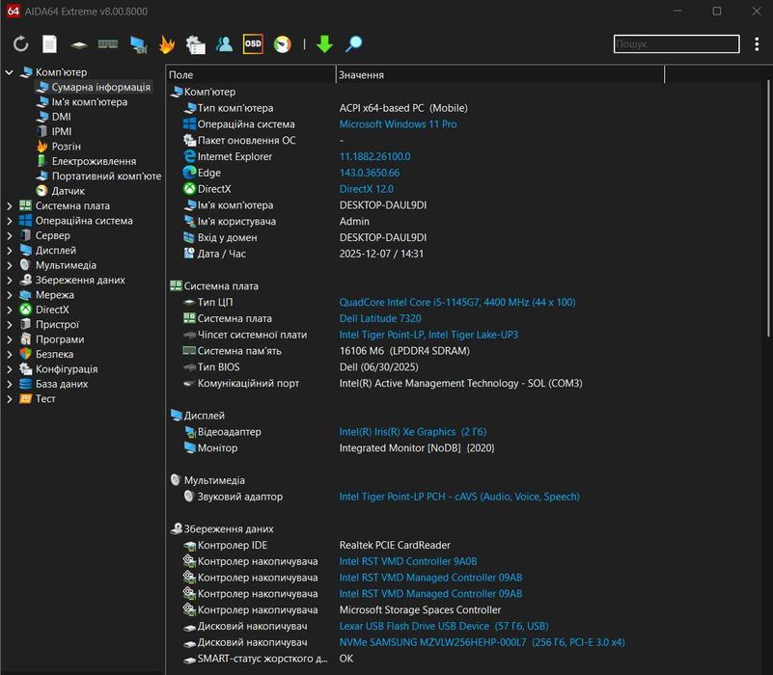Select Безпека in the tree
Viewport: 773px width, 675px height.
click(x=54, y=354)
